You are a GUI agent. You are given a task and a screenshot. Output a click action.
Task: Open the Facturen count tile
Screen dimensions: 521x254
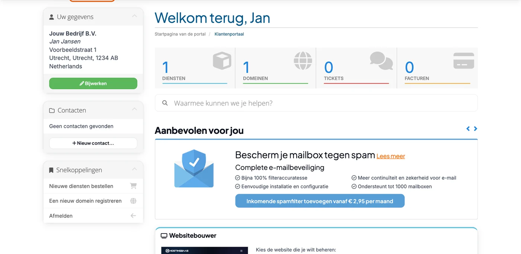pyautogui.click(x=437, y=68)
